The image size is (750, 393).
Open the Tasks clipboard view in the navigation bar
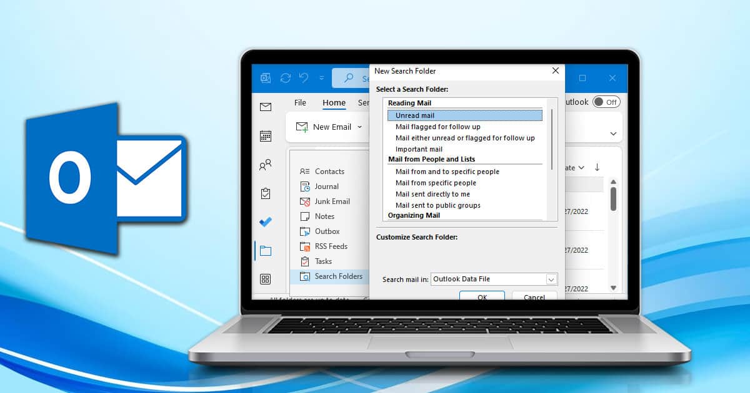(266, 193)
